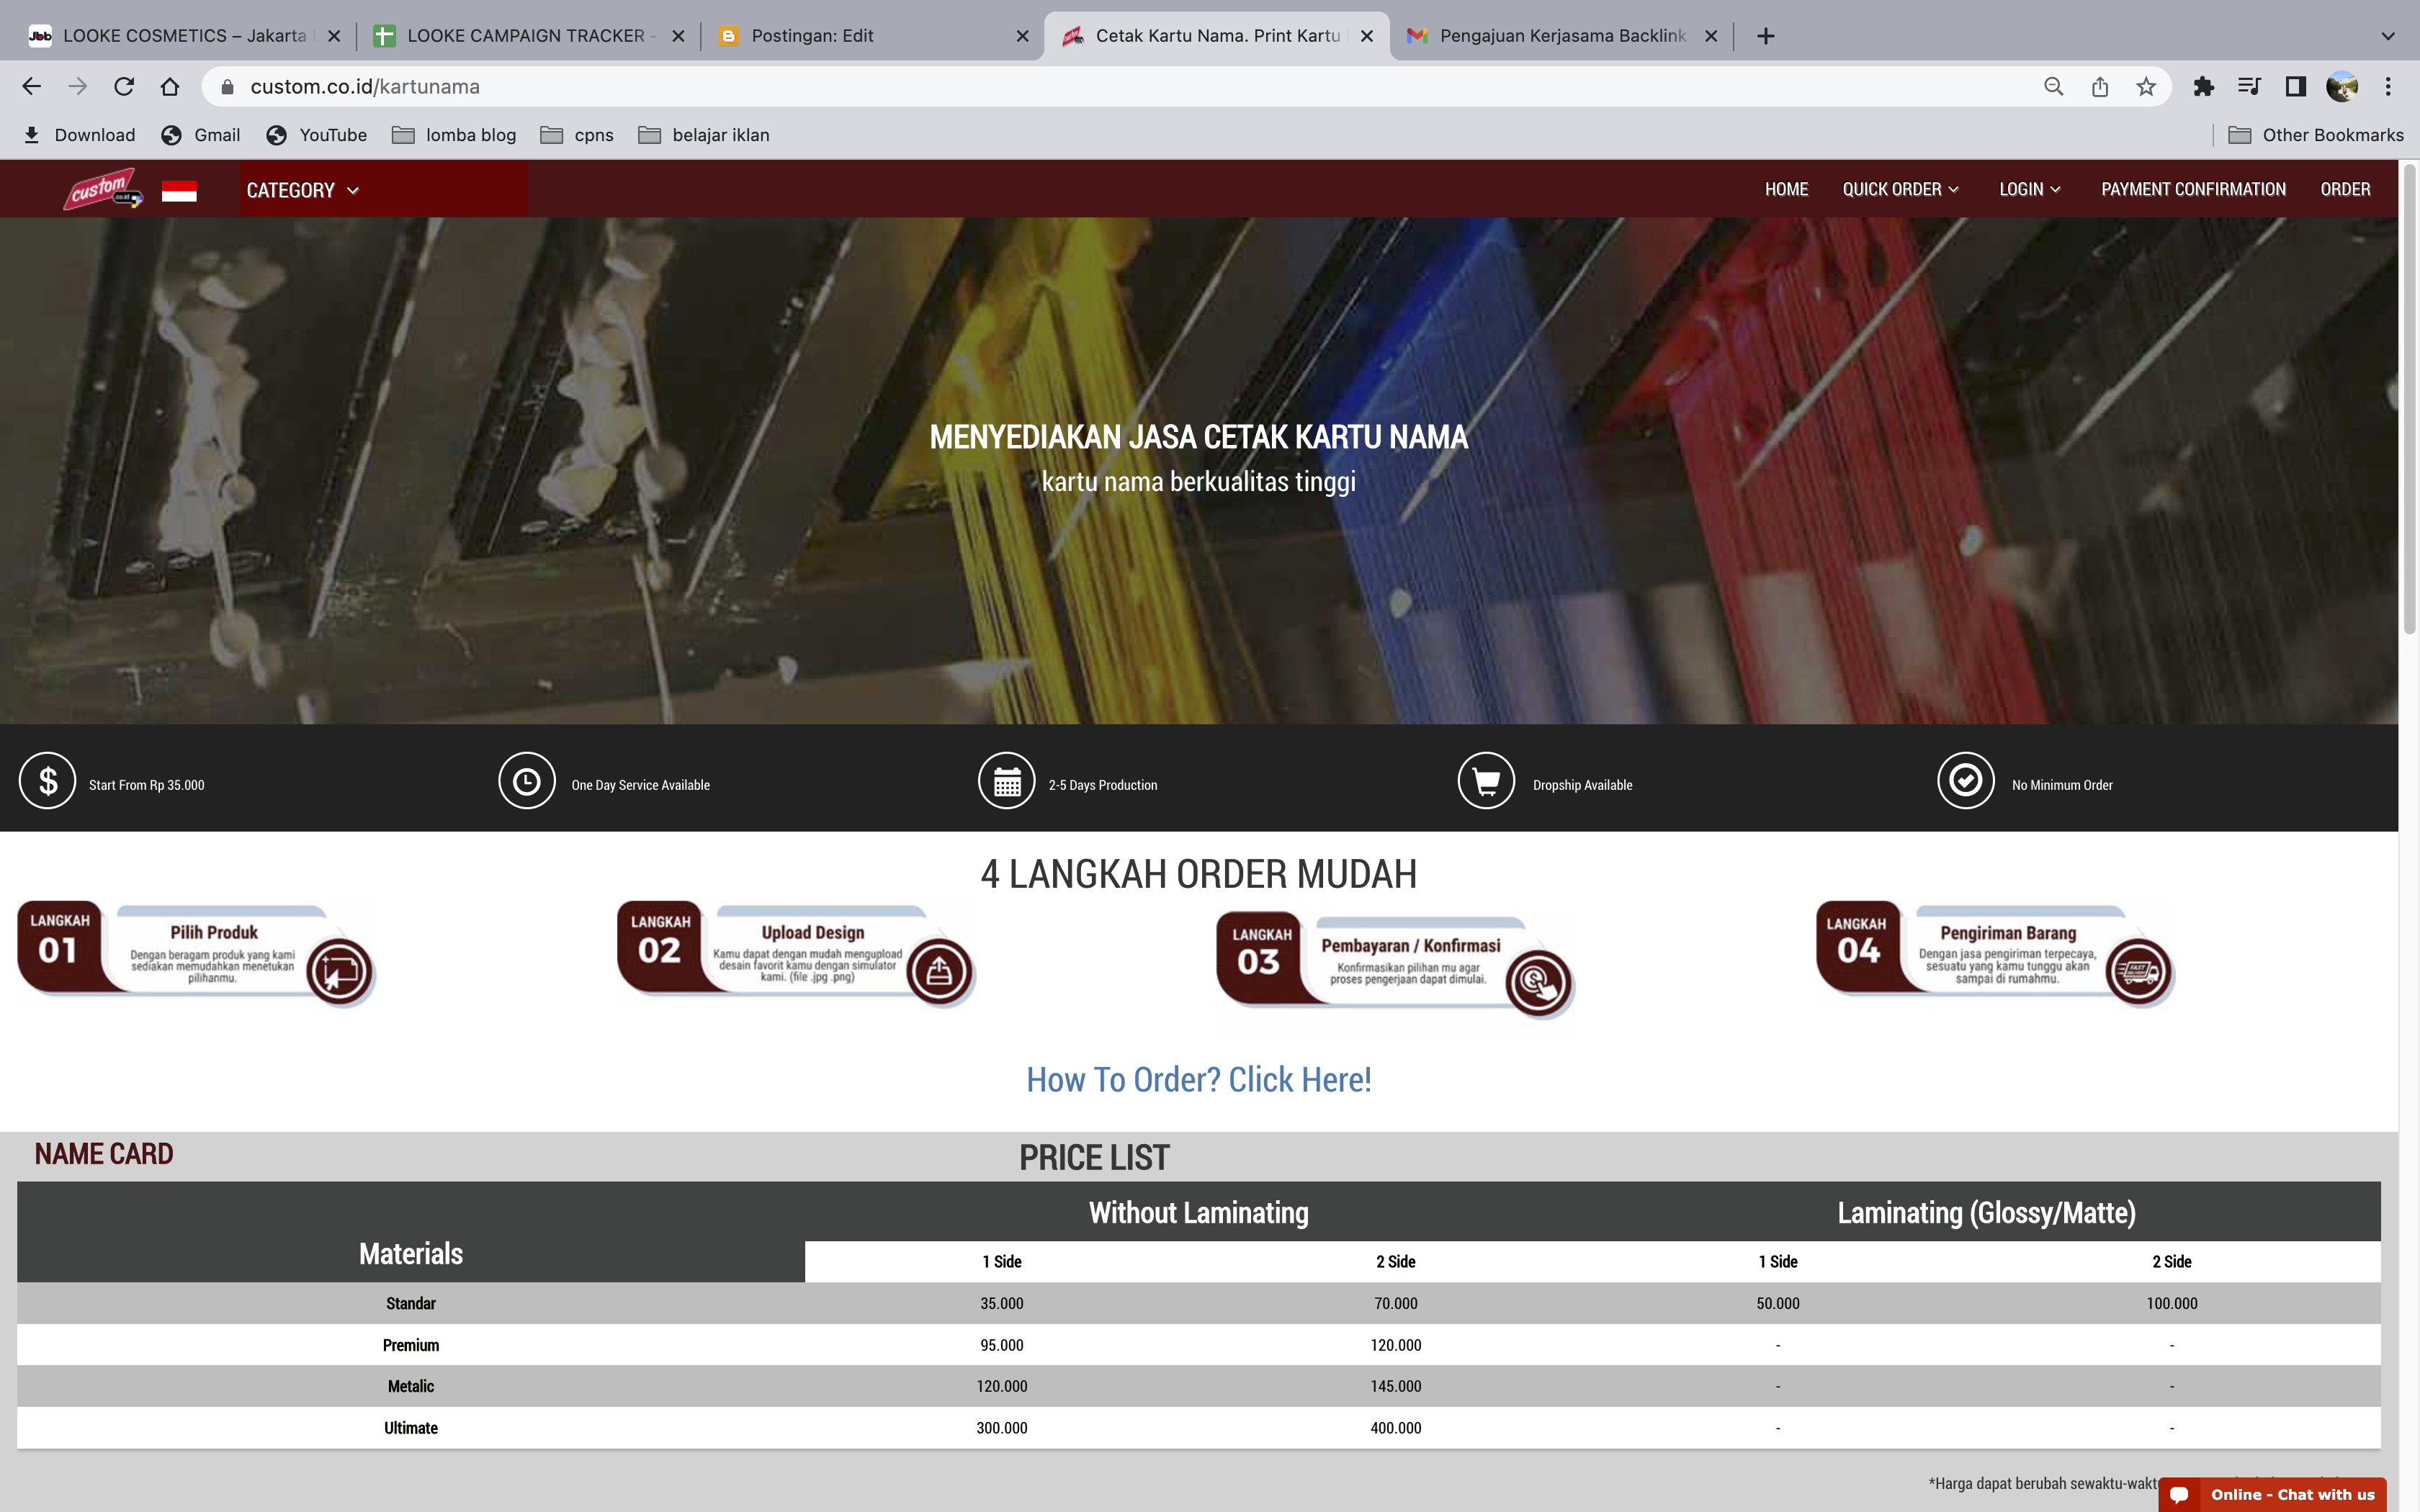Click the calendar production days icon
This screenshot has height=1512, width=2420.
(x=1006, y=781)
